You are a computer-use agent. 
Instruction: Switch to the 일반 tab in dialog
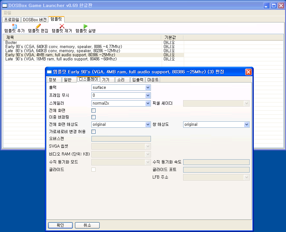coord(69,80)
